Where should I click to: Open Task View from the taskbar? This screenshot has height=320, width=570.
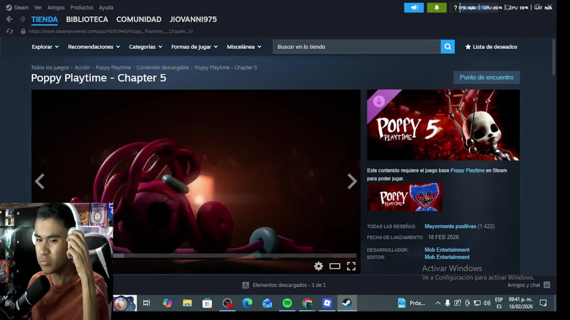147,303
